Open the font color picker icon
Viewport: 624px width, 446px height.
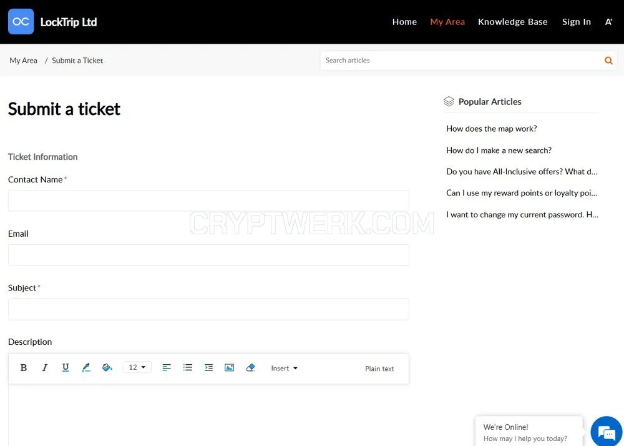click(x=86, y=367)
